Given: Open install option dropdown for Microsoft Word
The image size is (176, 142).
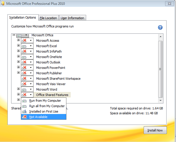Looking at the screenshot, I should (31, 89).
